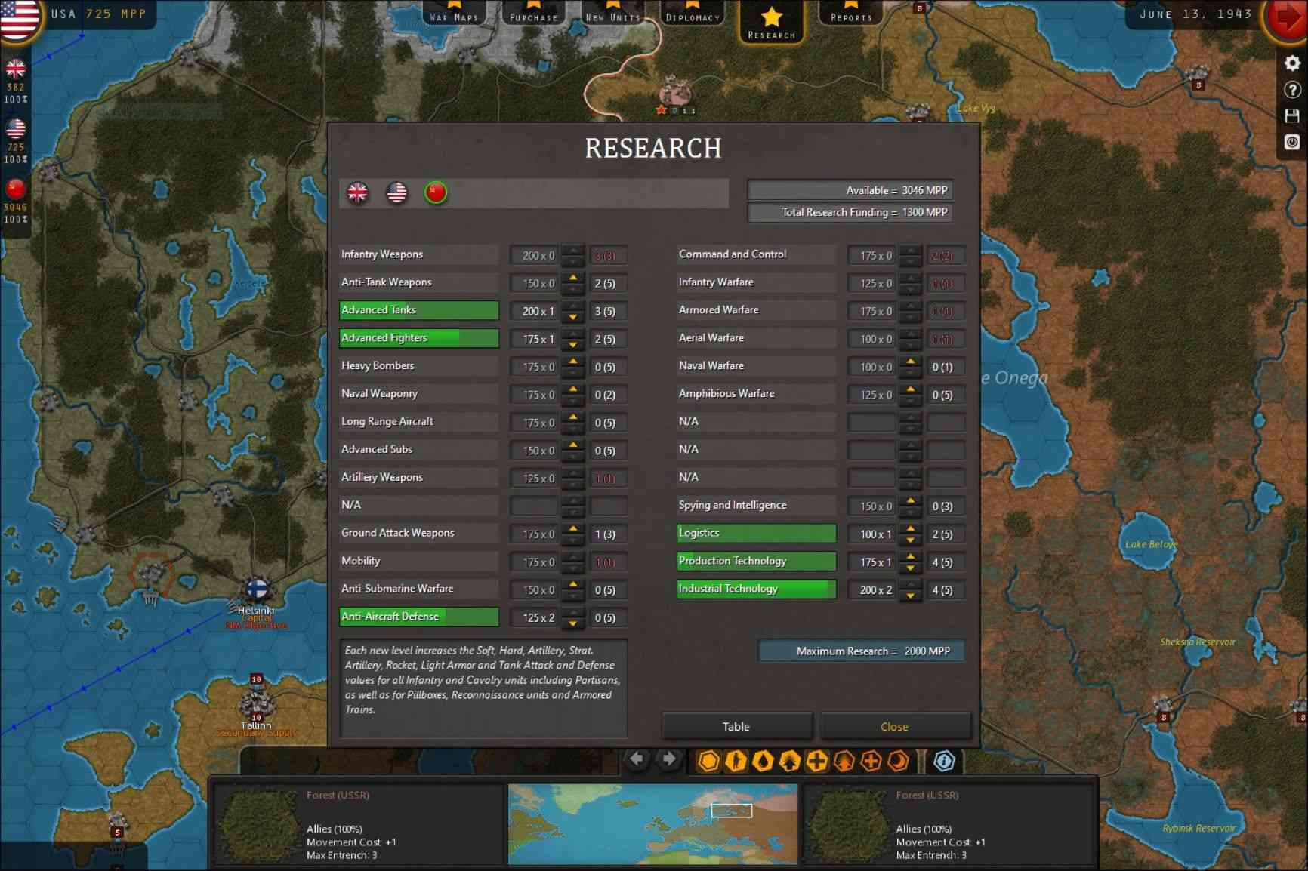The width and height of the screenshot is (1308, 871).
Task: Go to next unit with right arrow
Action: click(x=668, y=759)
